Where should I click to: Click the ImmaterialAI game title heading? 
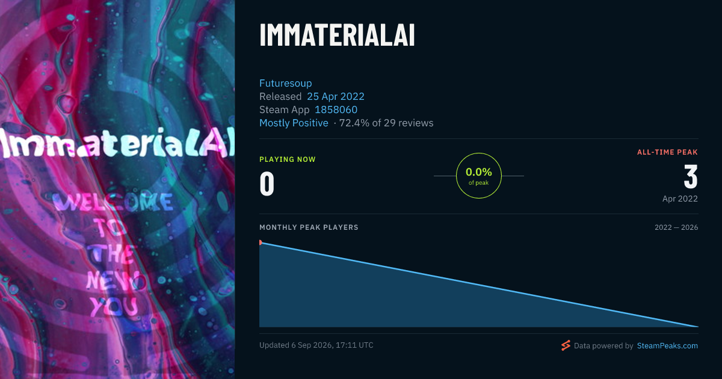pyautogui.click(x=337, y=35)
